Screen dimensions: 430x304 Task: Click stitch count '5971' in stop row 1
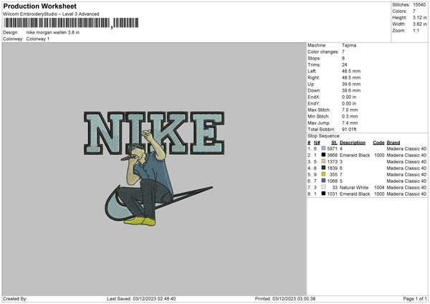(x=332, y=148)
